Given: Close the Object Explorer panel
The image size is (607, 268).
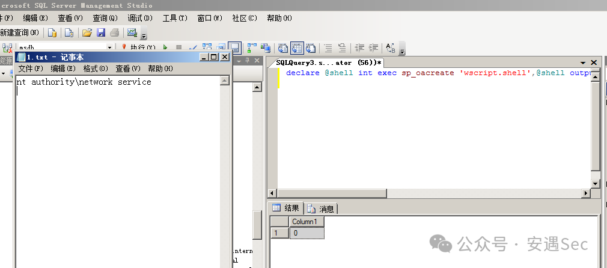Looking at the screenshot, I should click(257, 61).
